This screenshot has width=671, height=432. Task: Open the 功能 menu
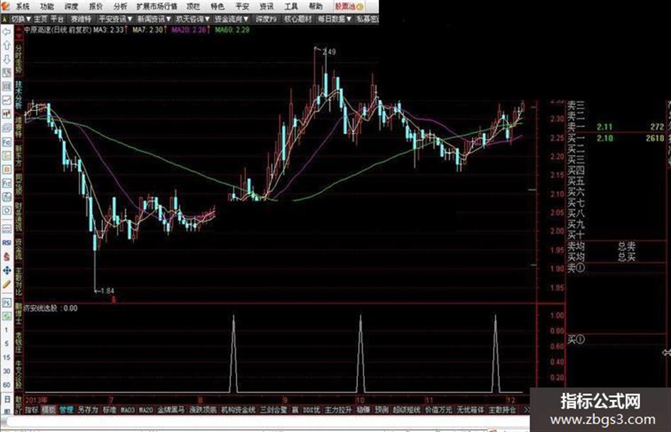point(47,6)
